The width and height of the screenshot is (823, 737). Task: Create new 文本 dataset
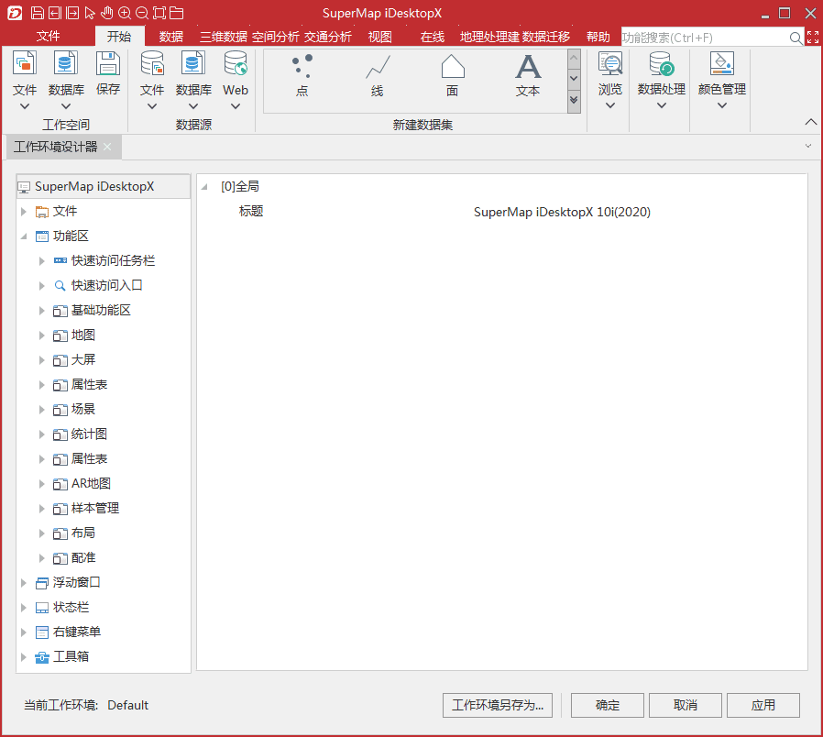tap(528, 77)
